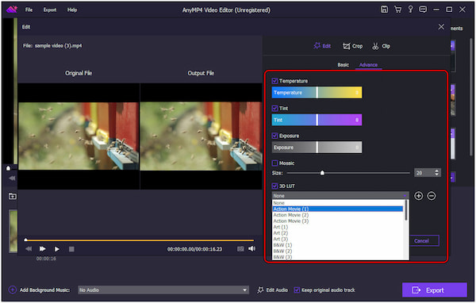The width and height of the screenshot is (476, 303).
Task: Select Action Movie (2) LUT
Action: click(x=338, y=215)
